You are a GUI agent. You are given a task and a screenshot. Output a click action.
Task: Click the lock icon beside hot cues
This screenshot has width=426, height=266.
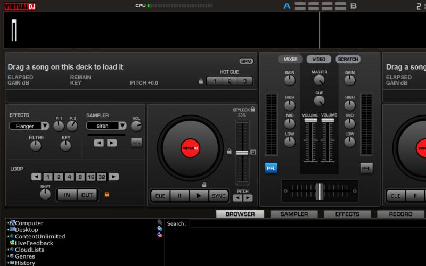[x=201, y=81]
